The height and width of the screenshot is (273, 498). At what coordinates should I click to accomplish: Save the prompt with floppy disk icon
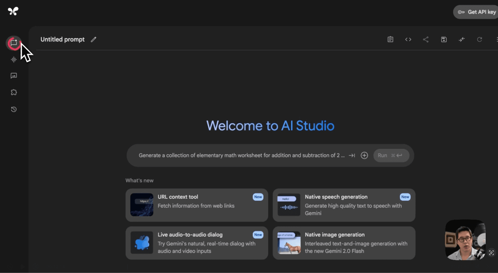pos(444,39)
